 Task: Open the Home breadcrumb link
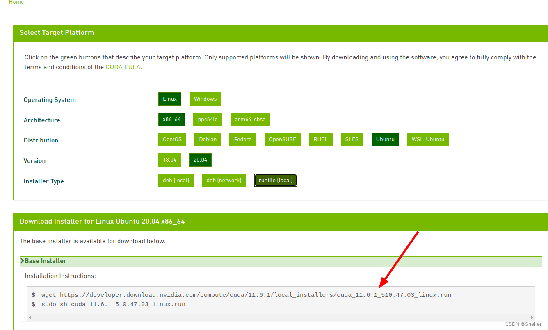(x=16, y=2)
